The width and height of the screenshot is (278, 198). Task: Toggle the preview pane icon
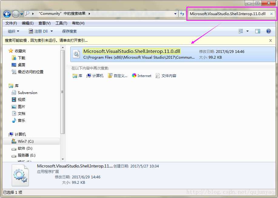pyautogui.click(x=258, y=31)
